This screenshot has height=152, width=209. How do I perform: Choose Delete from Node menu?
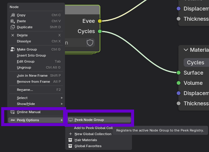(x=36, y=35)
